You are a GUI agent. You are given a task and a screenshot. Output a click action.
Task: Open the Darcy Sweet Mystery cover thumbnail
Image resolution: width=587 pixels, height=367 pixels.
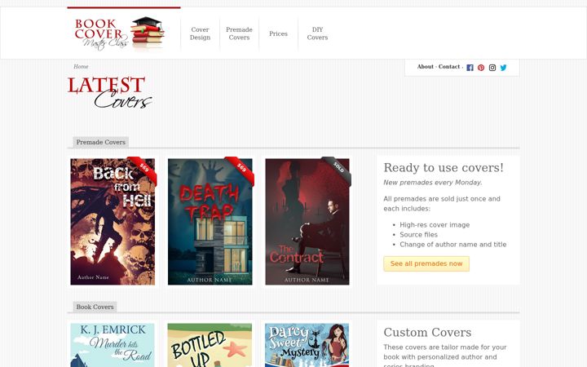click(307, 345)
